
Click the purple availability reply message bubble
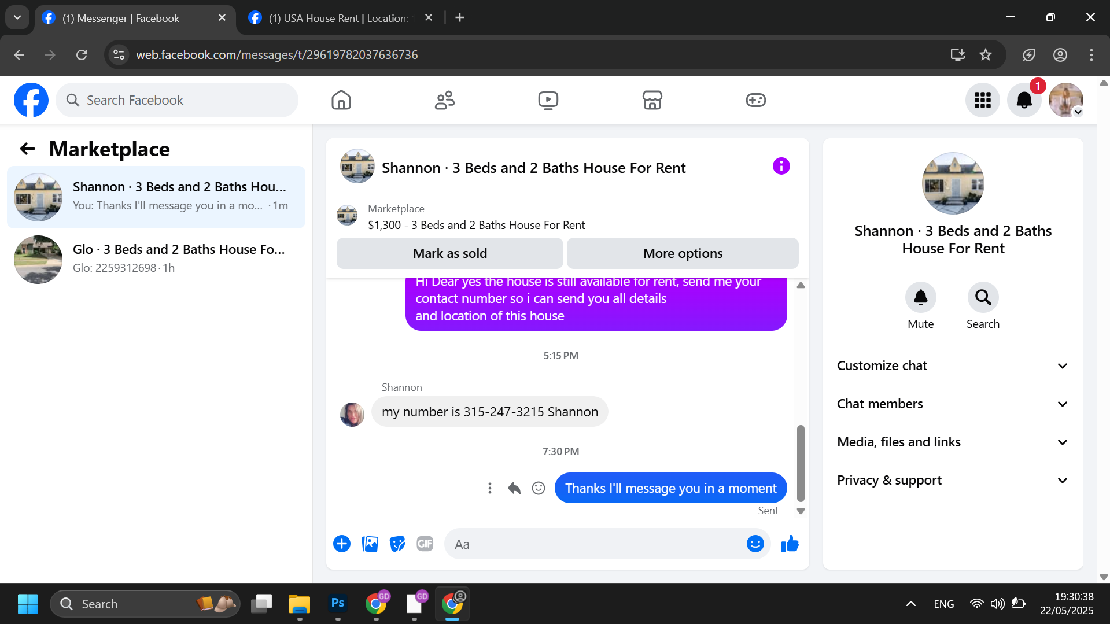pos(596,304)
